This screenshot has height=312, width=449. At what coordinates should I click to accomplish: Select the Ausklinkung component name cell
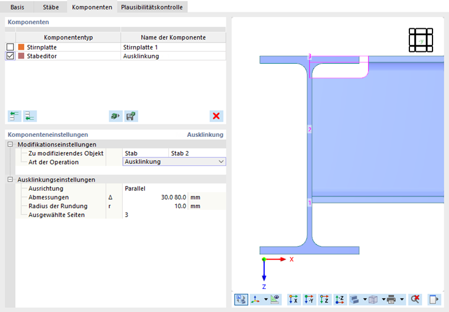[x=173, y=56]
